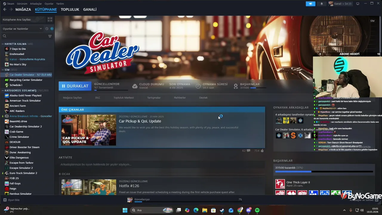Open the One Thick Layer II achievement icon
This screenshot has height=215, width=382.
pyautogui.click(x=280, y=184)
